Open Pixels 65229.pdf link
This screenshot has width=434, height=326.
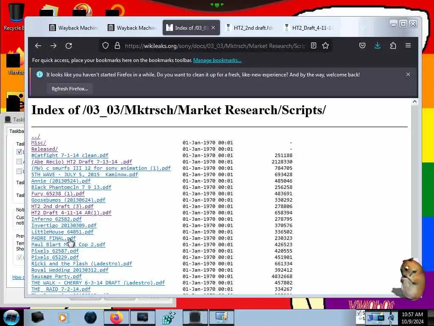(55, 258)
